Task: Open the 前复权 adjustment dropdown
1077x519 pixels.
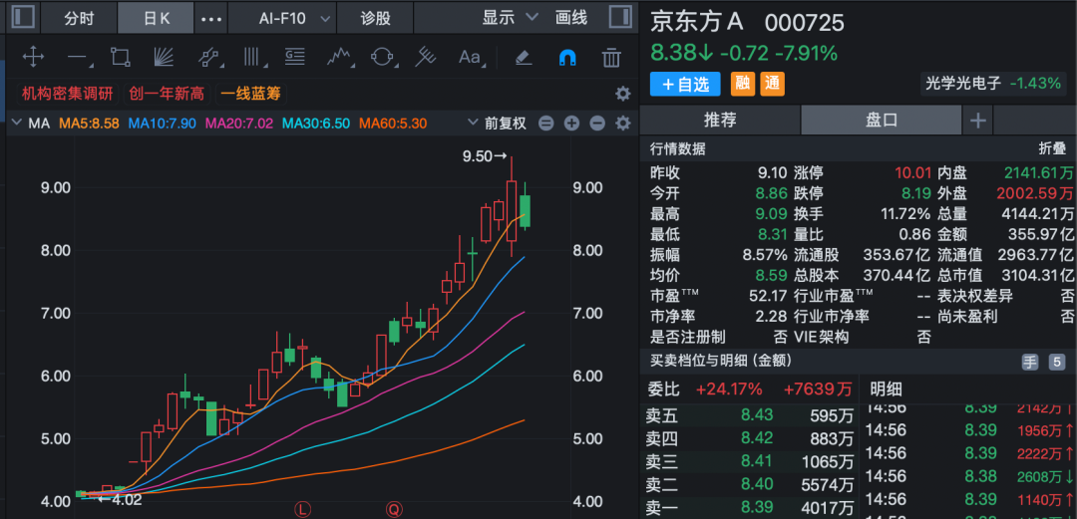Action: tap(497, 124)
